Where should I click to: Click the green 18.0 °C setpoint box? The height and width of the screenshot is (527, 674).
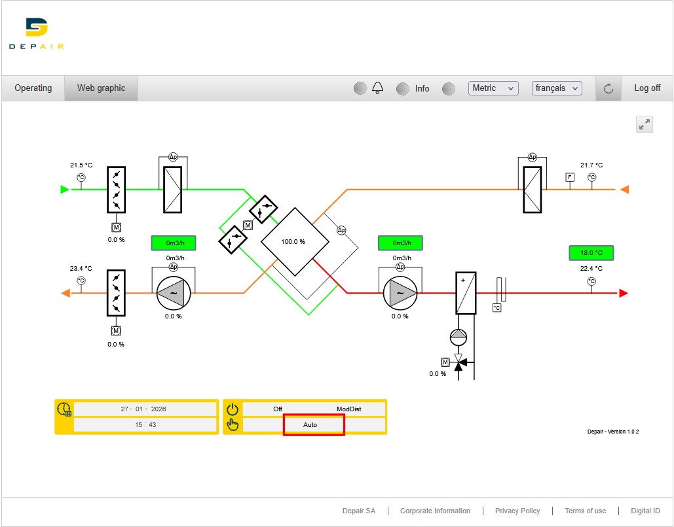point(591,253)
